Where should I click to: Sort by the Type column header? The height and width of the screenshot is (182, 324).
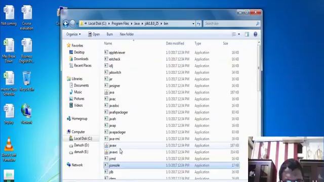197,43
